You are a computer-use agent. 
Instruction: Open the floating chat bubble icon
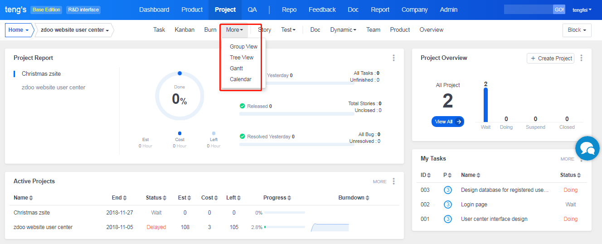[x=587, y=148]
